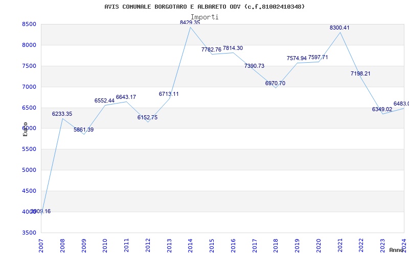This screenshot has width=409, height=255.
Task: Click the 6349.02 value label
Action: point(382,109)
